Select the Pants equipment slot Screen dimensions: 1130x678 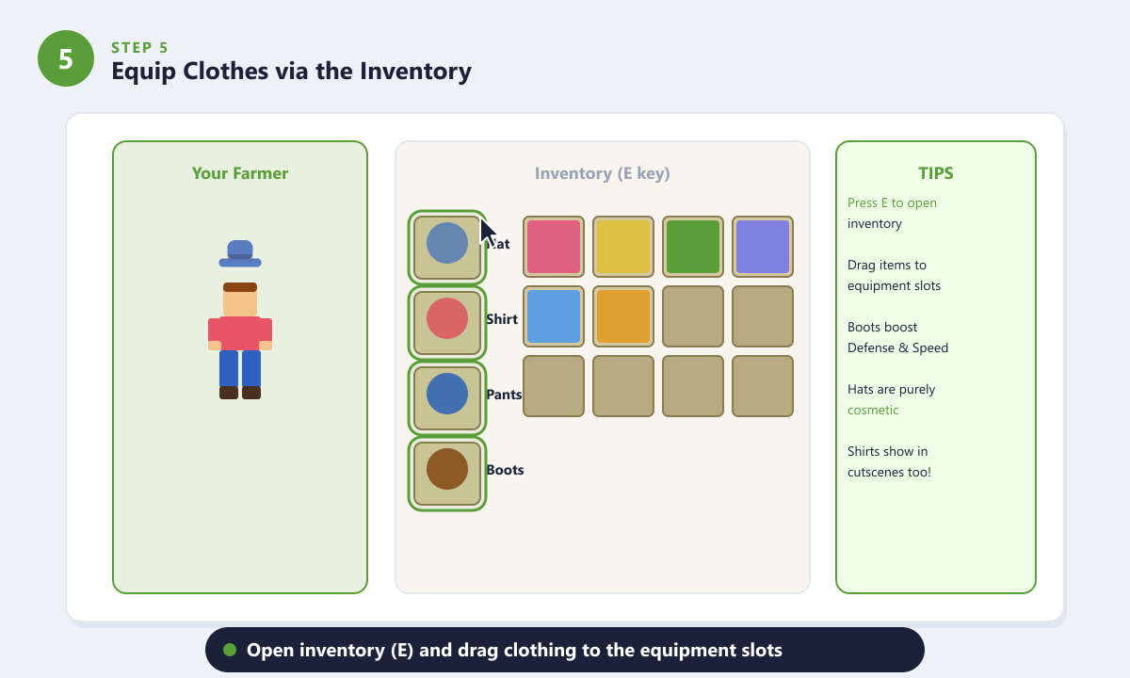[447, 398]
